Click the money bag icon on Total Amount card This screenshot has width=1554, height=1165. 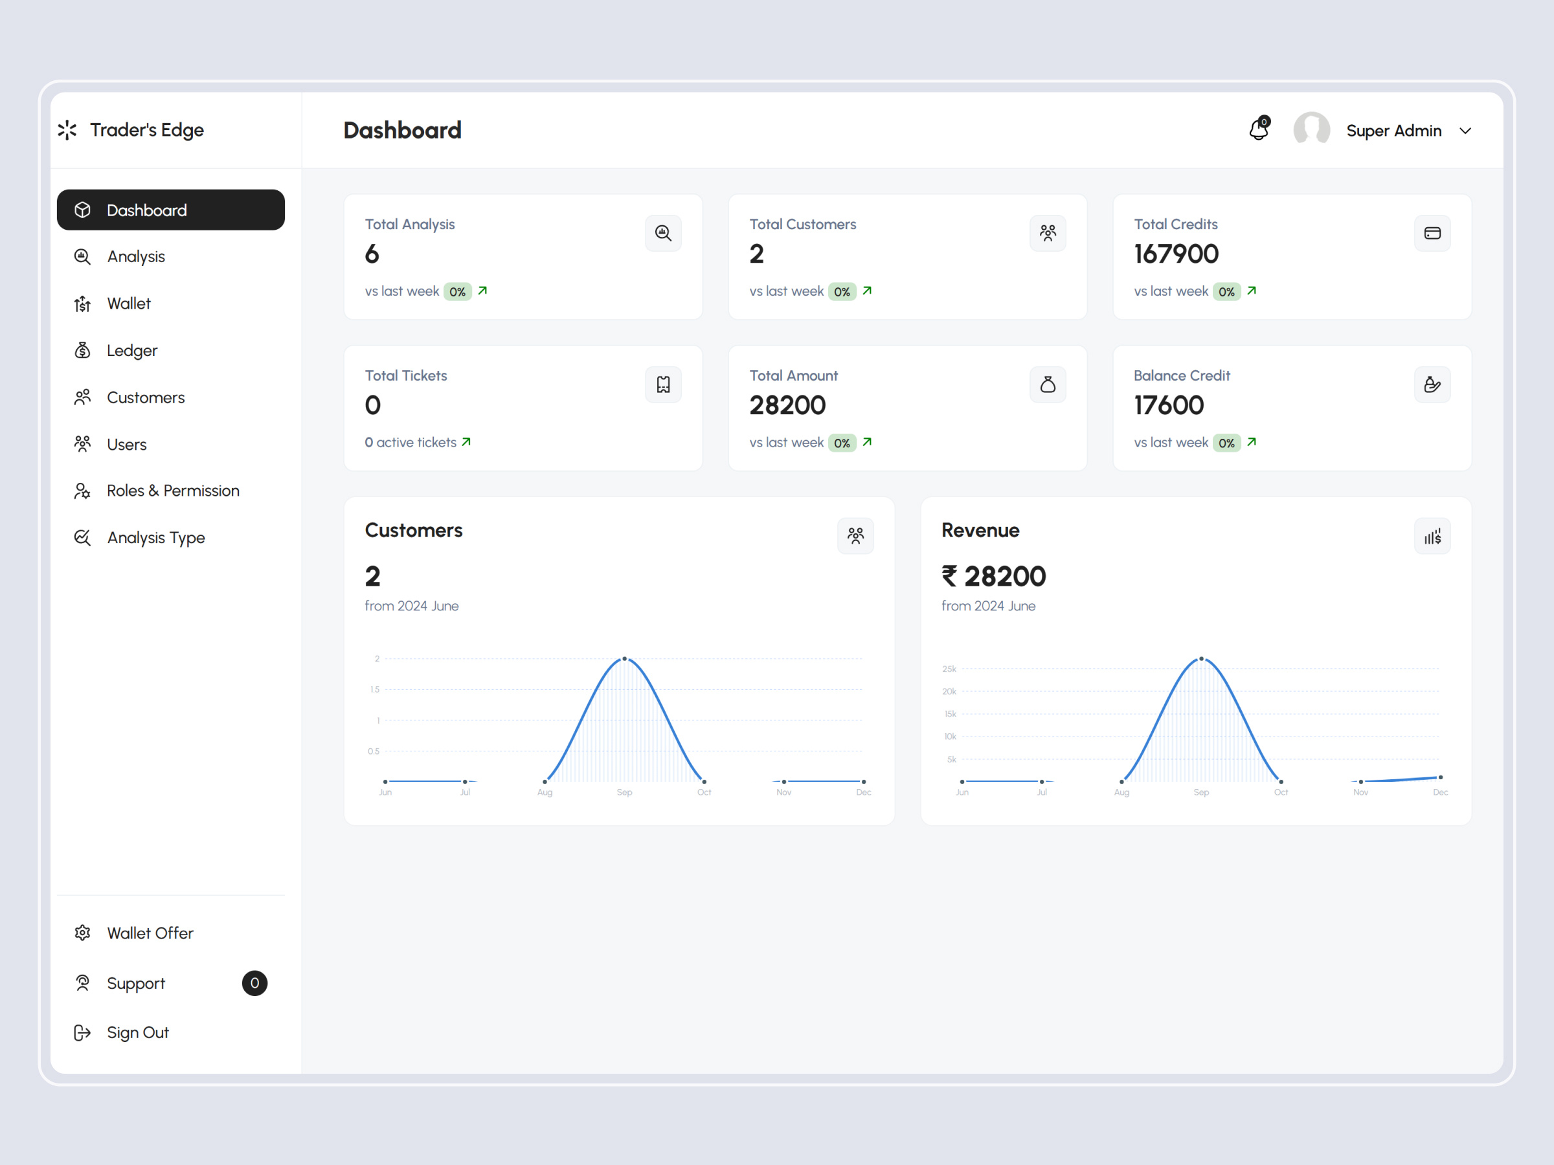1048,384
